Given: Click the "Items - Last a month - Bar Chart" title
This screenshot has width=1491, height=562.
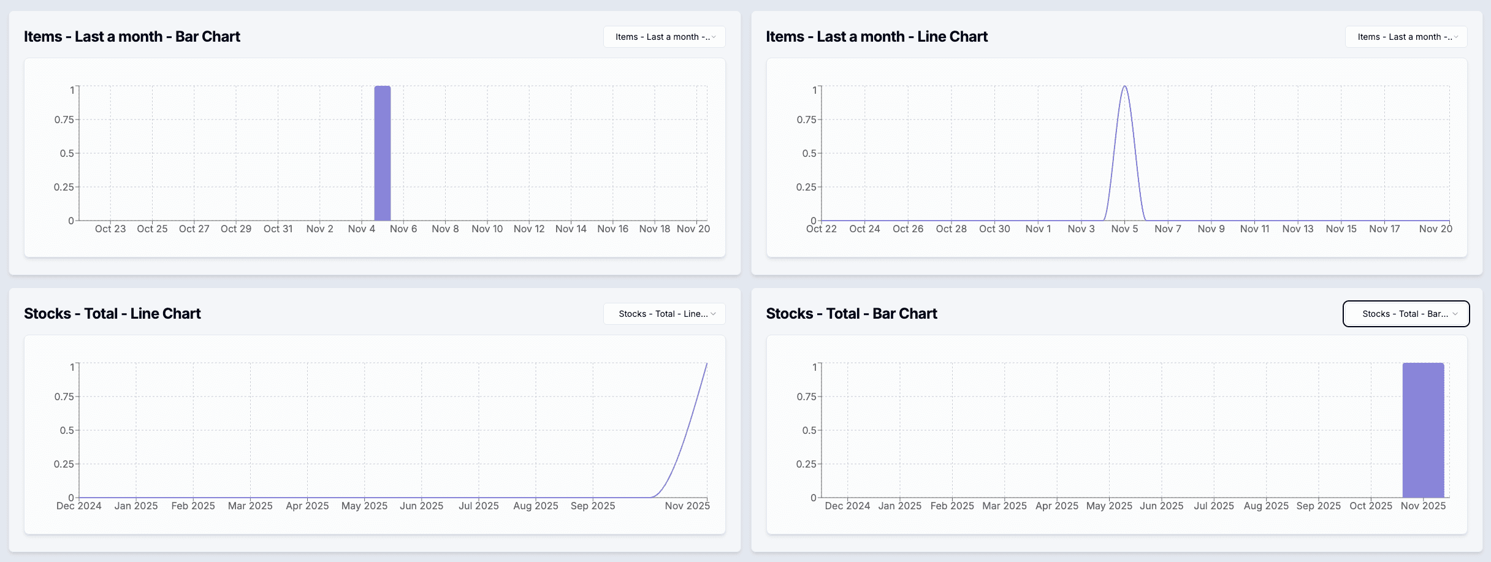Looking at the screenshot, I should tap(132, 36).
